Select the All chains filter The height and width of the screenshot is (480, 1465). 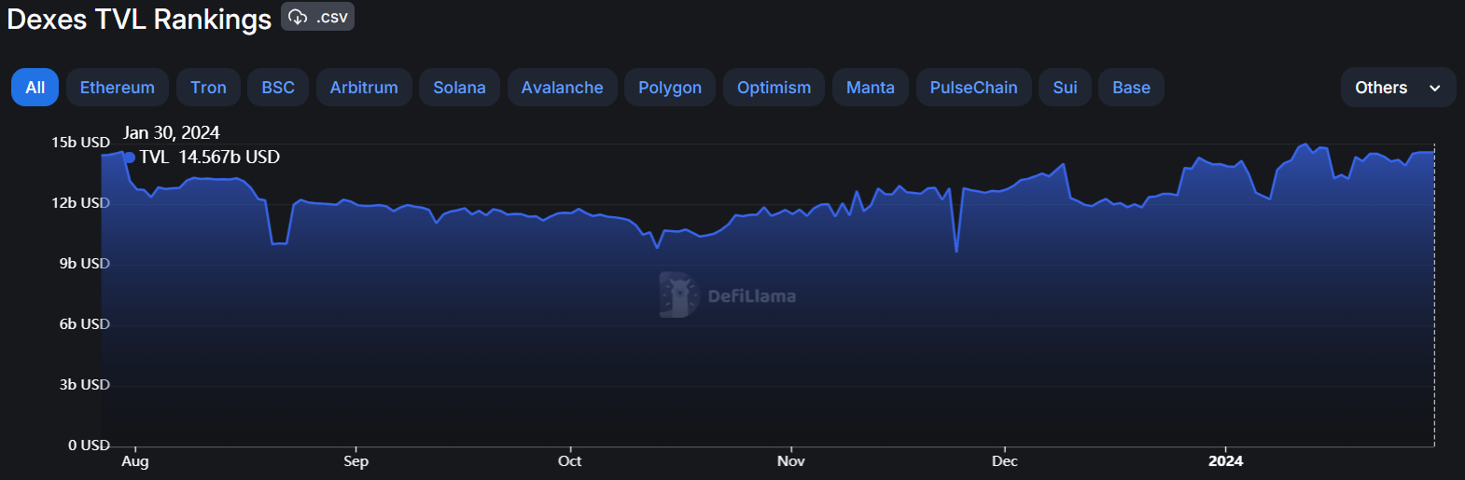click(35, 88)
